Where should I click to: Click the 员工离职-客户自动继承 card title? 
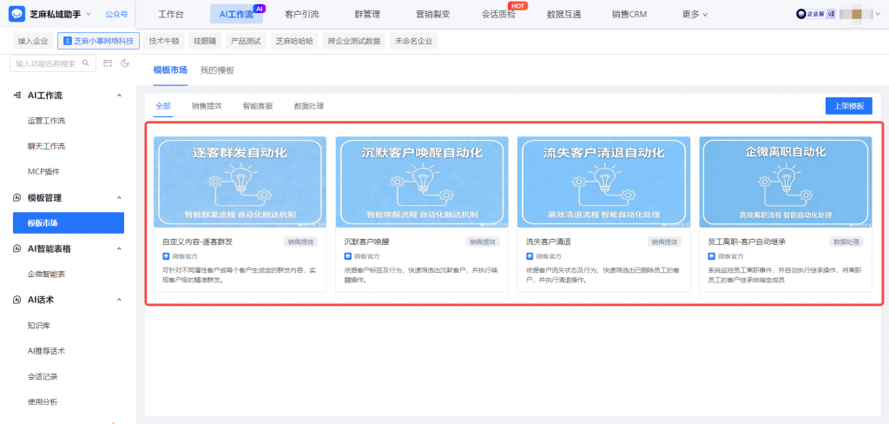click(x=747, y=242)
